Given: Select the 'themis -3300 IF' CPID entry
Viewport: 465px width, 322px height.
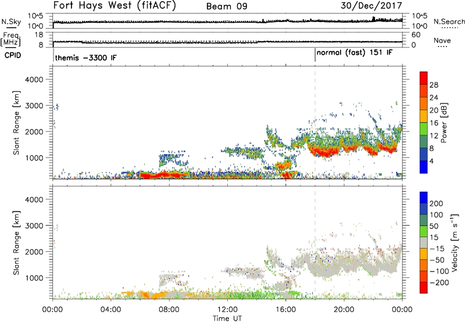Looking at the screenshot, I should click(85, 58).
